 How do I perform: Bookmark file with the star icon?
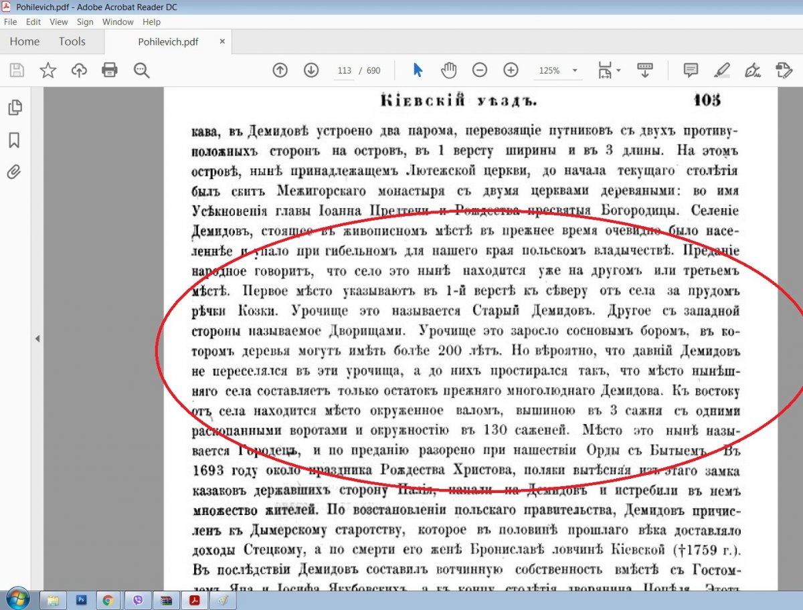pos(48,70)
